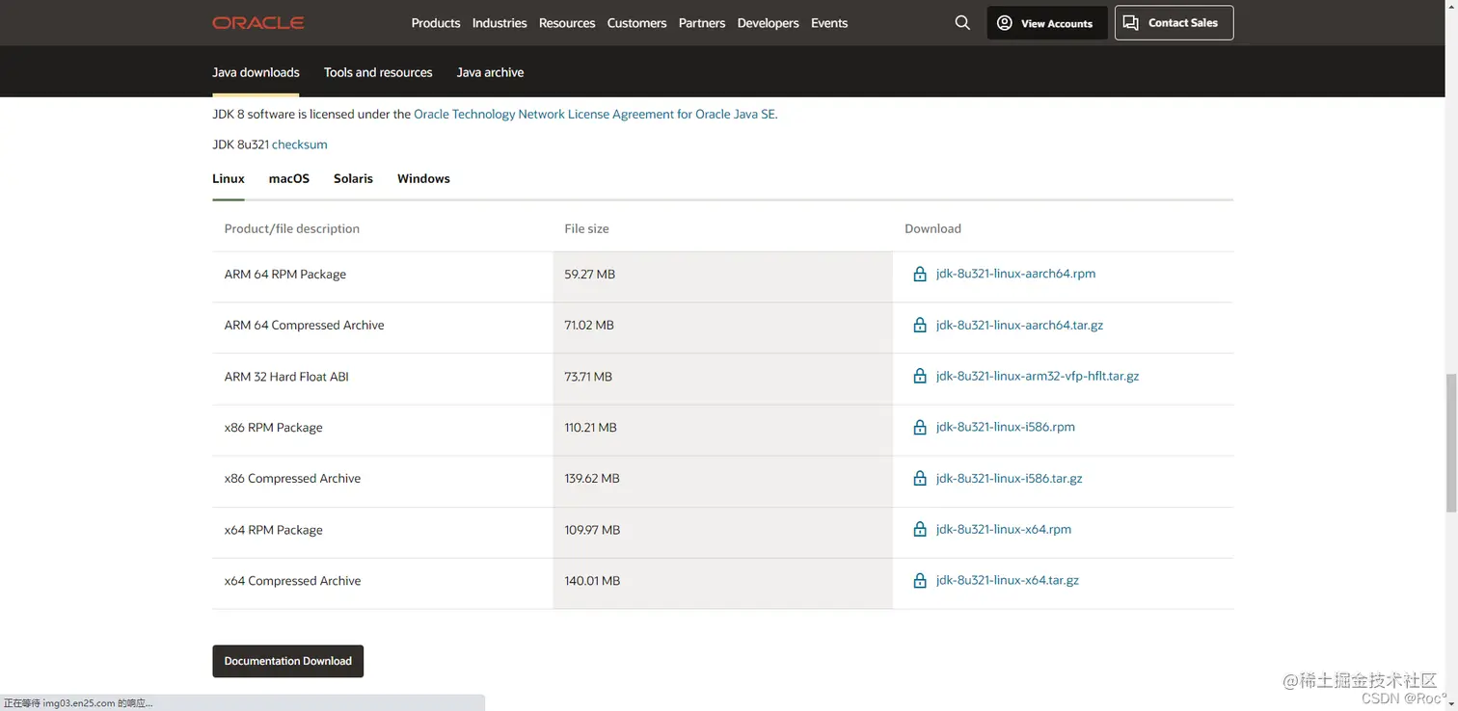Click the Download column header
This screenshot has width=1458, height=711.
click(x=932, y=228)
